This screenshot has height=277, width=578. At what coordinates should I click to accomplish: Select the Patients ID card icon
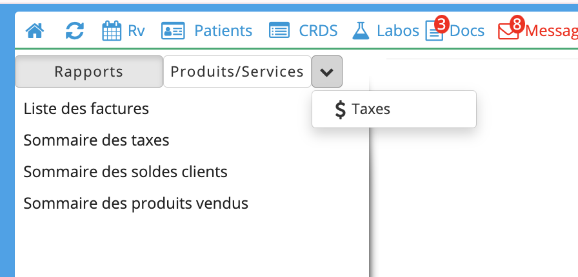pyautogui.click(x=173, y=30)
